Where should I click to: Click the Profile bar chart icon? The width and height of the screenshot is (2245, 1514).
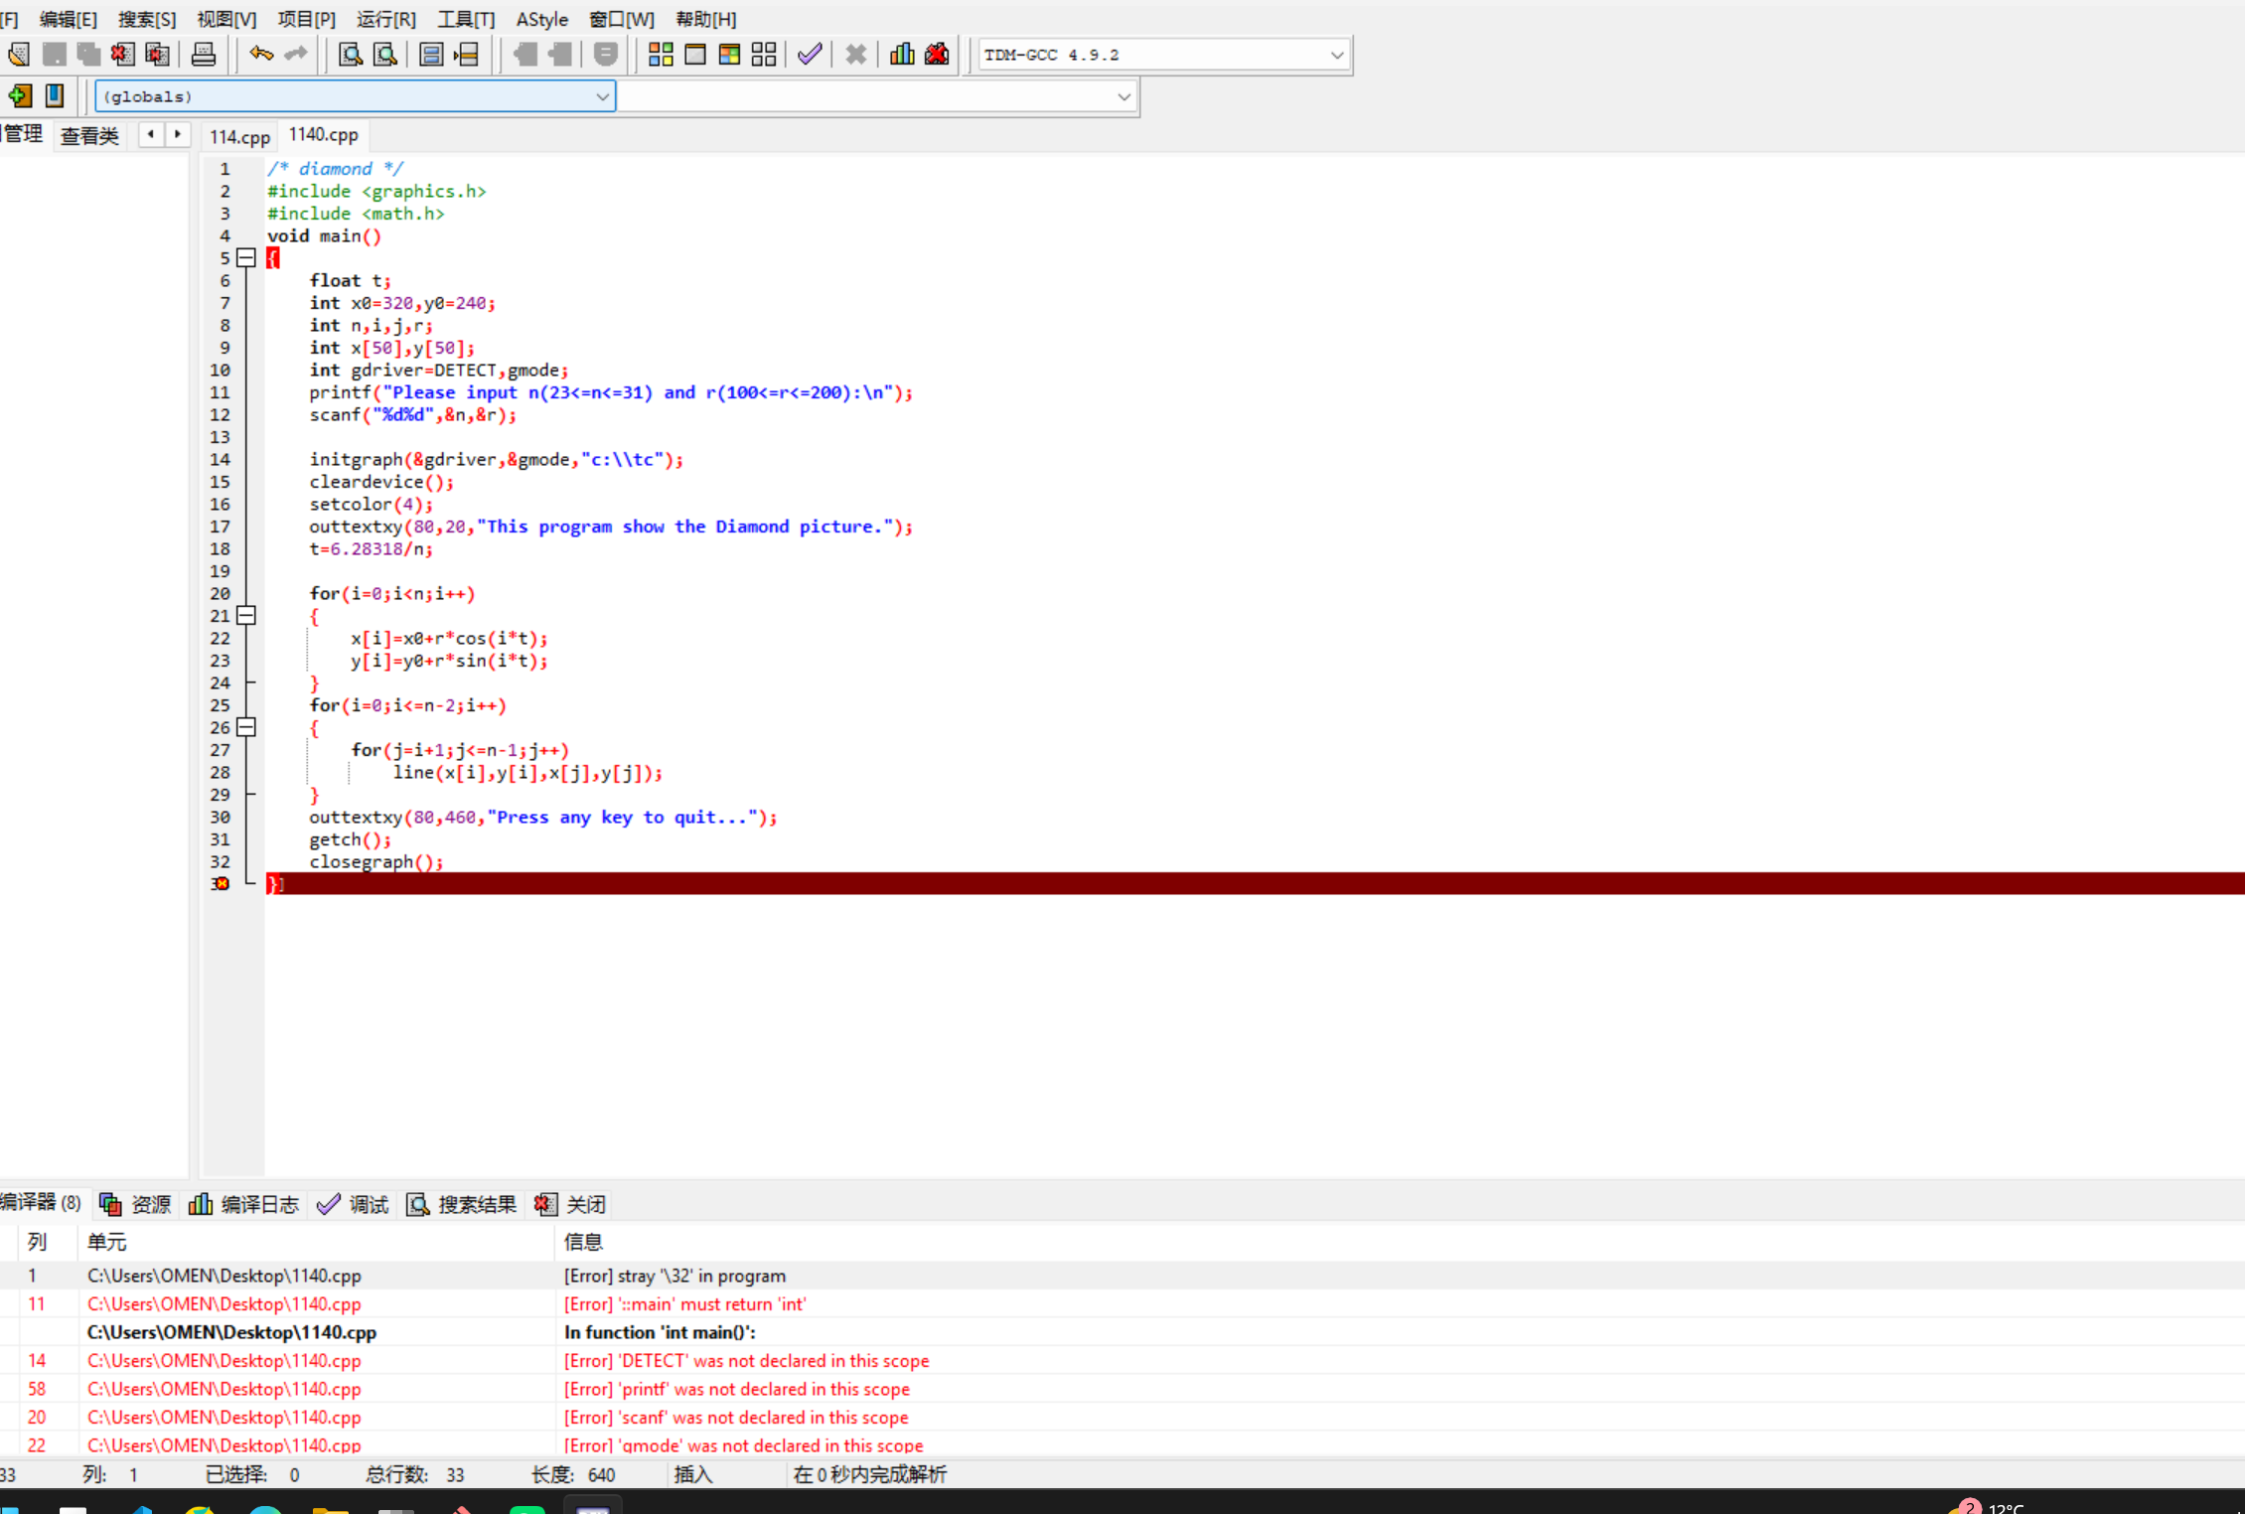click(902, 55)
